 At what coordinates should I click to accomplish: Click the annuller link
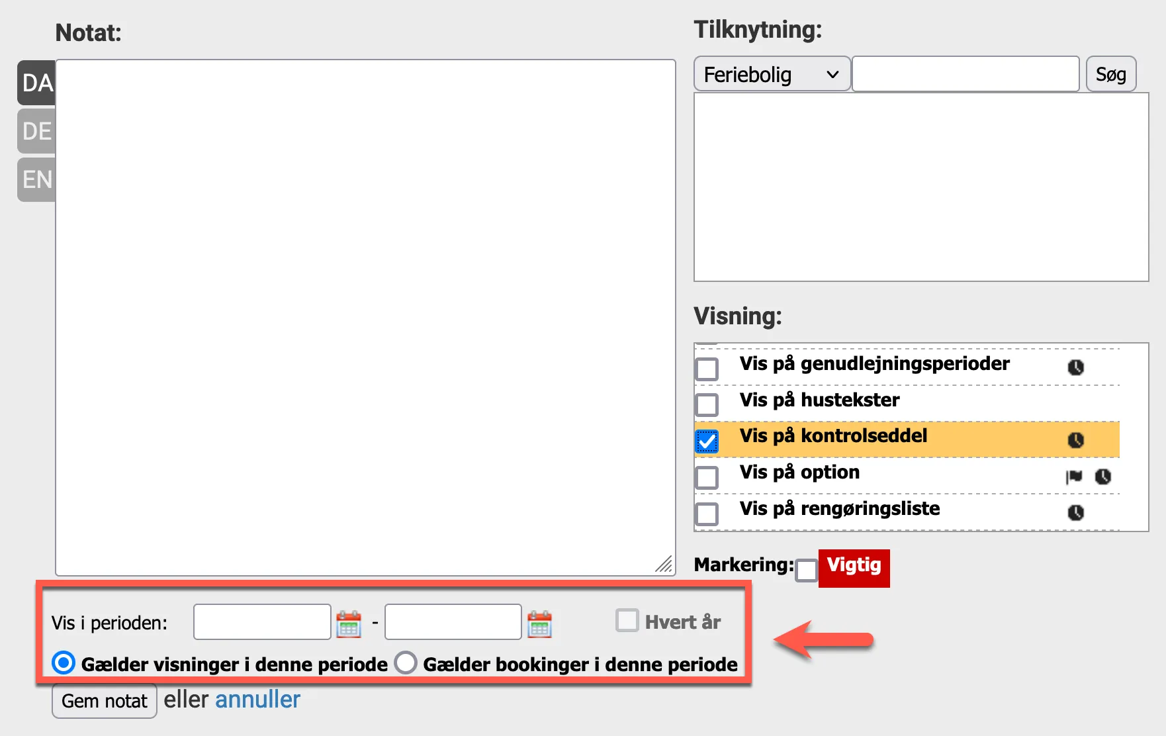tap(257, 700)
